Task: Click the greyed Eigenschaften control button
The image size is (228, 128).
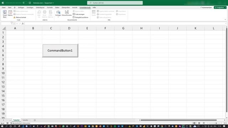Action: pos(78,11)
